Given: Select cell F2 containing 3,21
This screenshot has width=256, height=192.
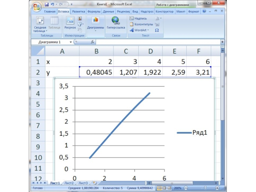Looking at the screenshot, I should pyautogui.click(x=199, y=72).
